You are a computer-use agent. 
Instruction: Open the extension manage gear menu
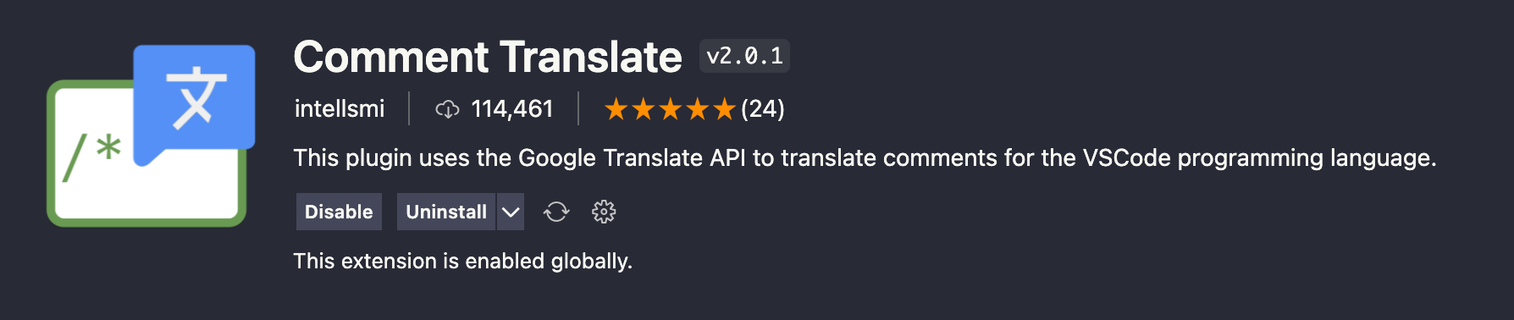[604, 212]
